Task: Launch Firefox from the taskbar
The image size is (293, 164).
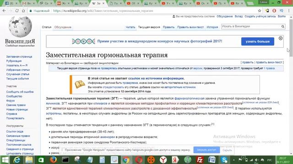Action: point(53,160)
